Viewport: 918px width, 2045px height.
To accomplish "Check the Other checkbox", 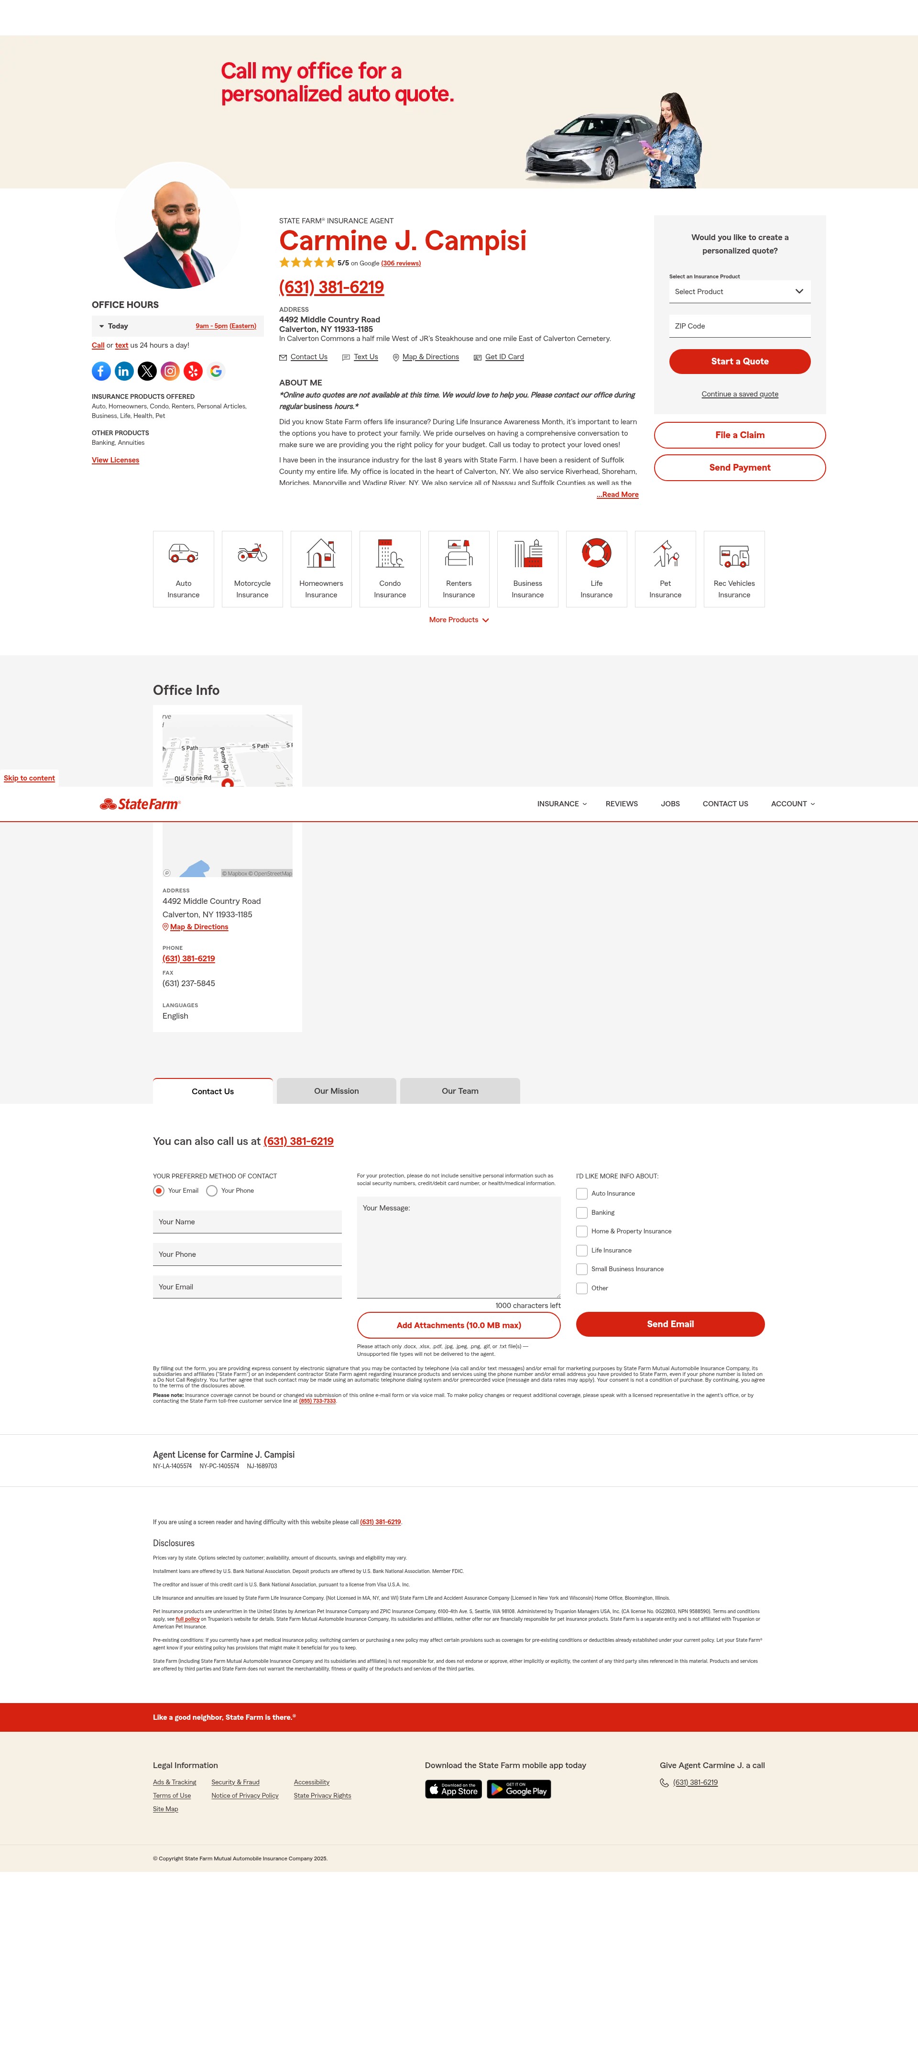I will (x=581, y=1288).
